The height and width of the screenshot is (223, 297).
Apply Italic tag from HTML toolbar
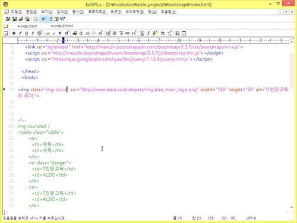click(20, 33)
